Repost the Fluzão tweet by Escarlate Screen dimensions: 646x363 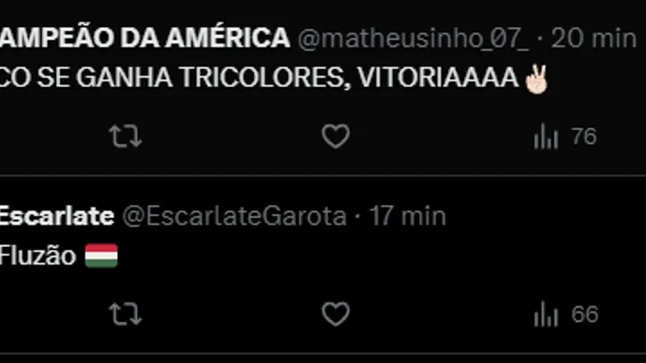tap(125, 314)
